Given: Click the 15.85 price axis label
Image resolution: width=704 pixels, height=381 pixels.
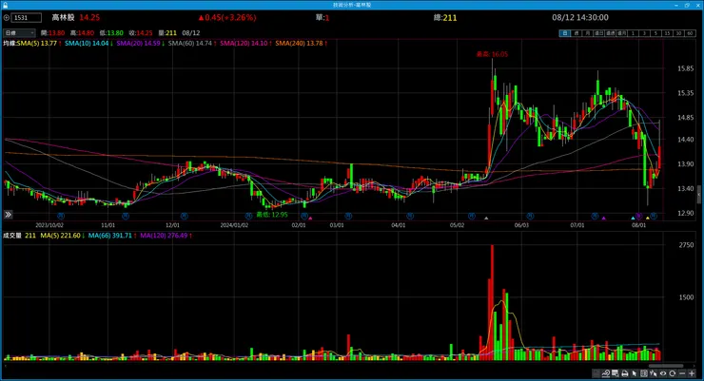Looking at the screenshot, I should coord(686,68).
